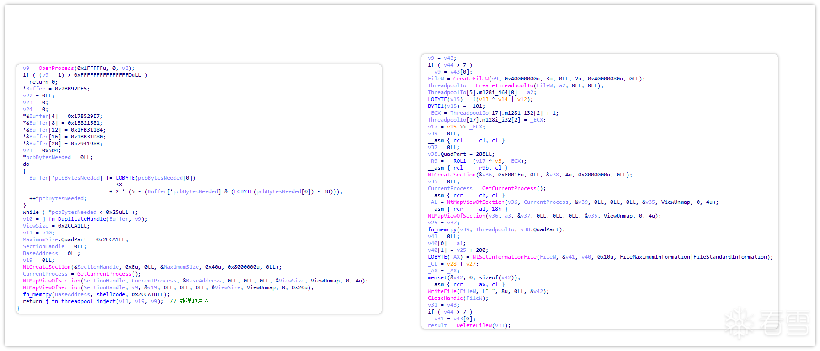
Task: Select the 'return 0;' line
Action: point(43,82)
